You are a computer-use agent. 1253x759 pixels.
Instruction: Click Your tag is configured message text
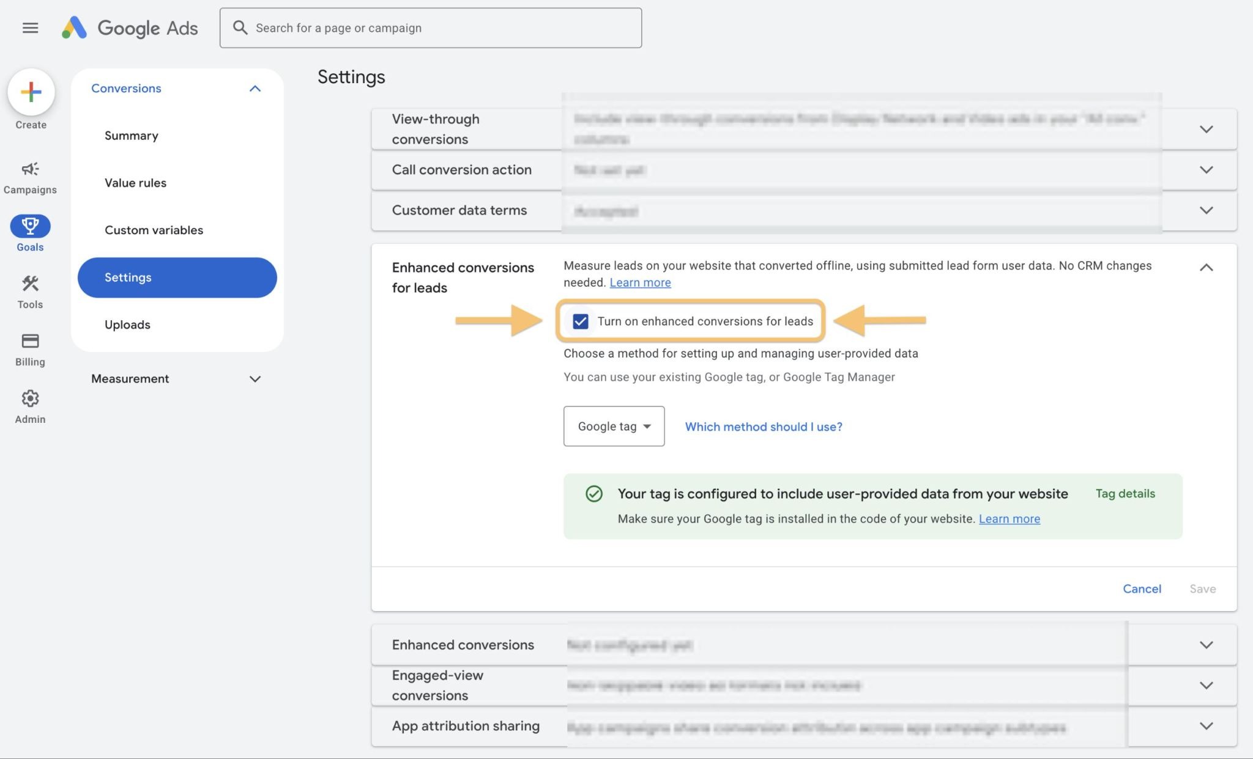pos(842,494)
